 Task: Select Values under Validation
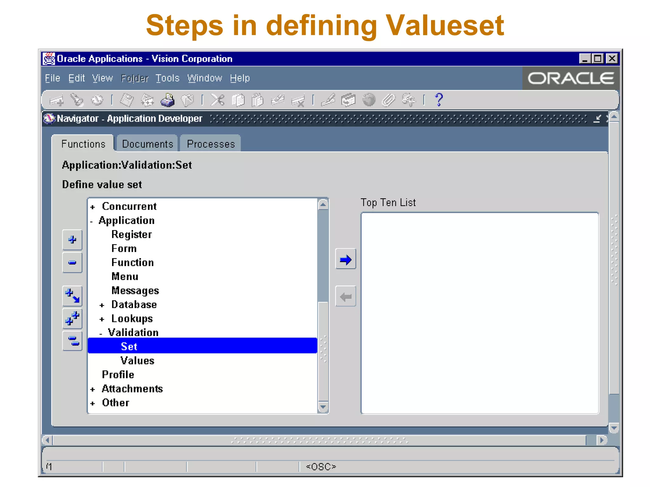(x=137, y=360)
